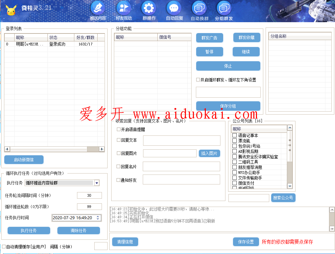Open the 分组群发 toolbar icon
Screen dimensions: 335x254
tap(224, 11)
